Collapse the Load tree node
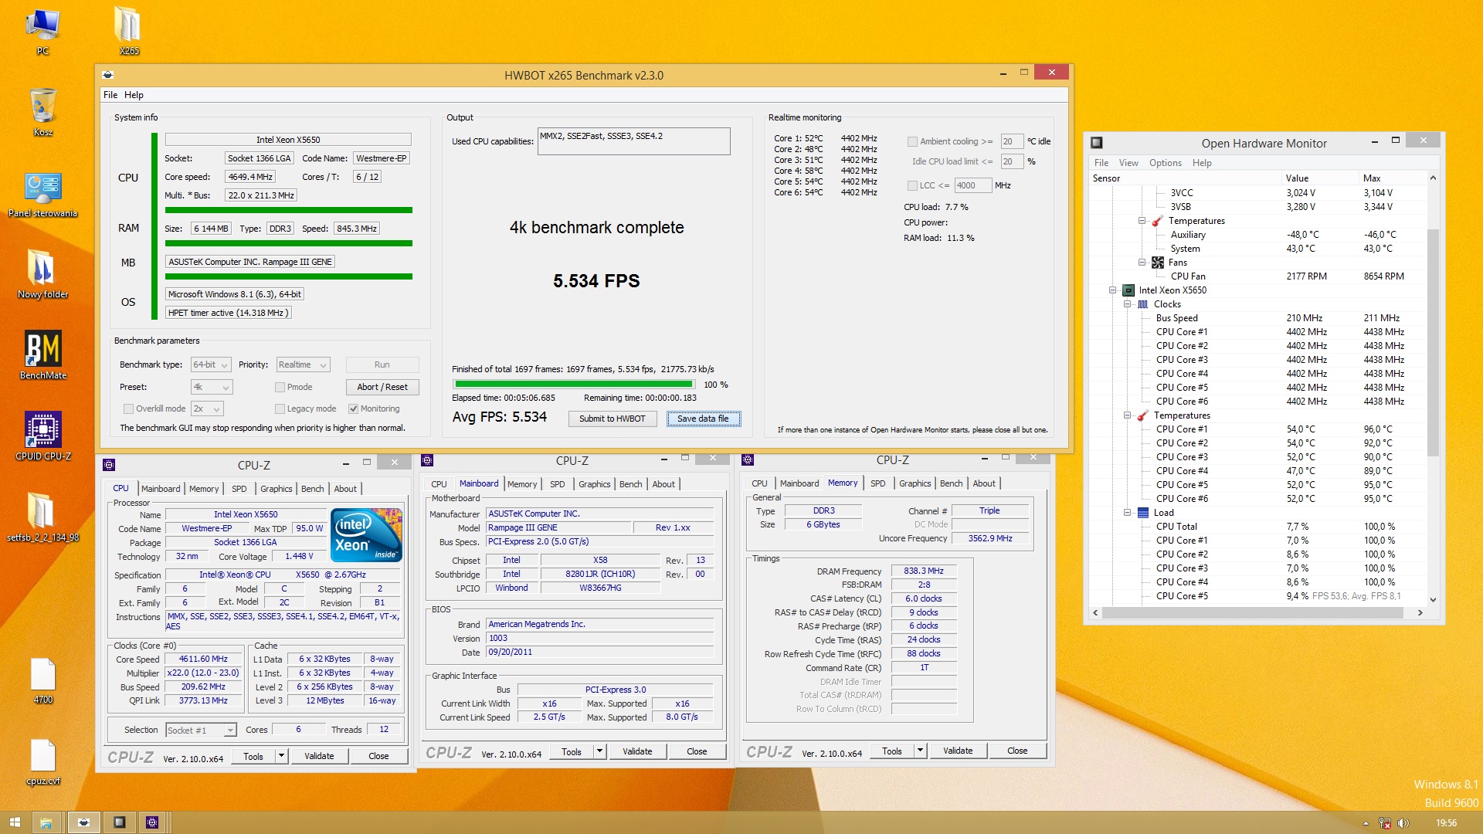This screenshot has width=1483, height=834. tap(1127, 513)
